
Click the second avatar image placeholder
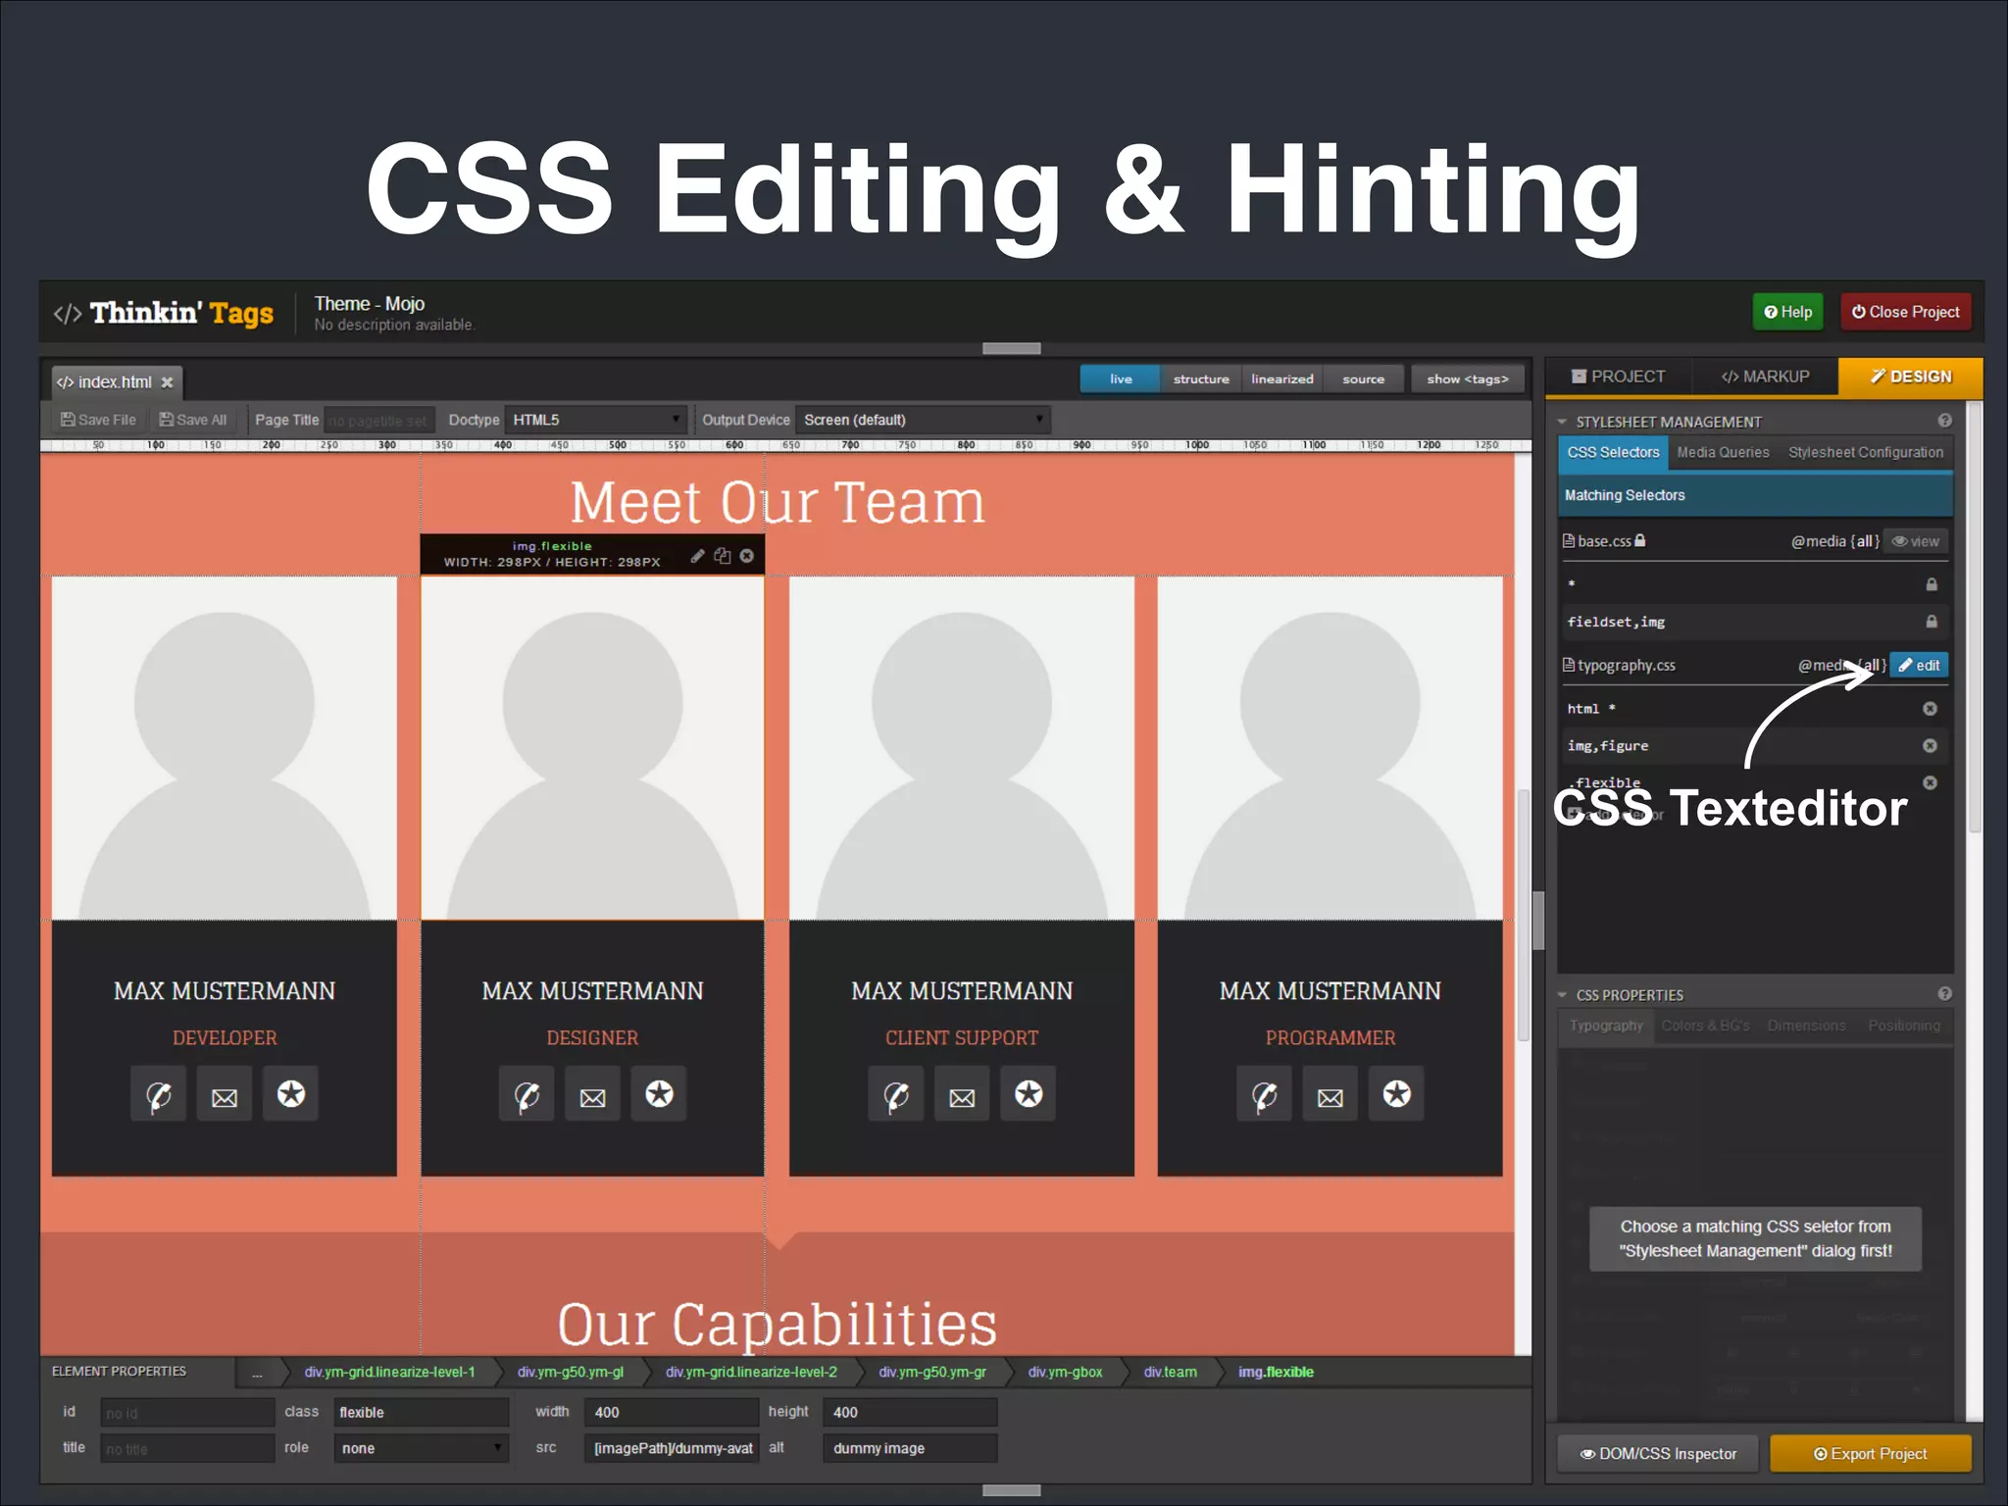click(x=592, y=748)
